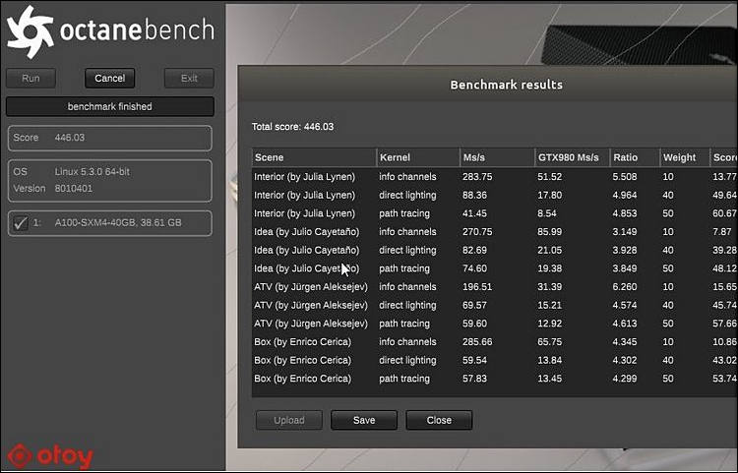Click the red OTOY logo
This screenshot has height=473, width=738.
click(50, 456)
